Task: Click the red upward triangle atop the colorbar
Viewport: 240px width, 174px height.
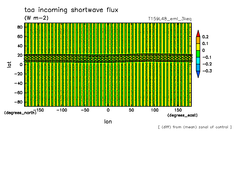Action: (x=198, y=34)
